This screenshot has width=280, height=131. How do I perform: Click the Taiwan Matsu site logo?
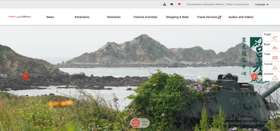tap(20, 17)
